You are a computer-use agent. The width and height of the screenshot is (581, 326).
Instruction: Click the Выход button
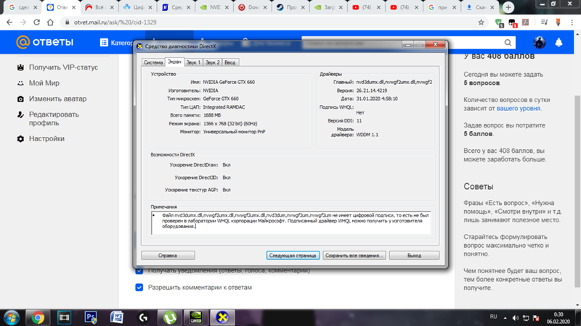point(414,256)
